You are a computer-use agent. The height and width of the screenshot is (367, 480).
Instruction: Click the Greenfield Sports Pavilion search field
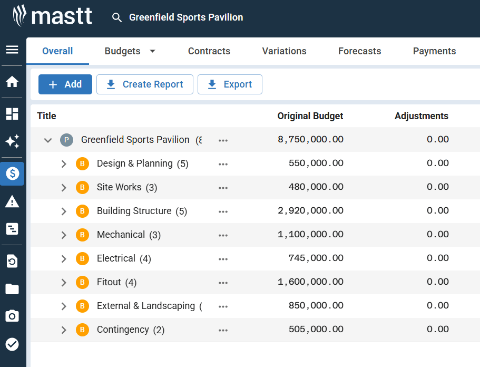click(x=186, y=17)
